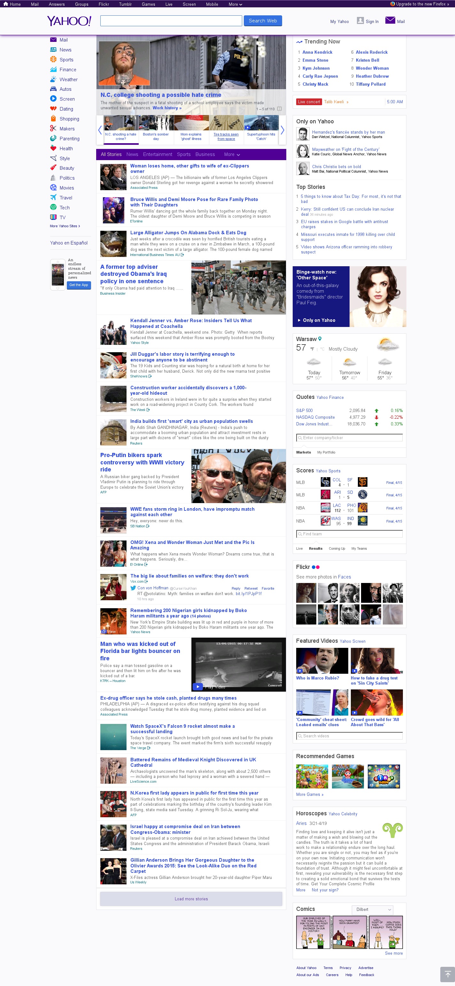Click the Search Web button
455x986 pixels.
tap(263, 21)
